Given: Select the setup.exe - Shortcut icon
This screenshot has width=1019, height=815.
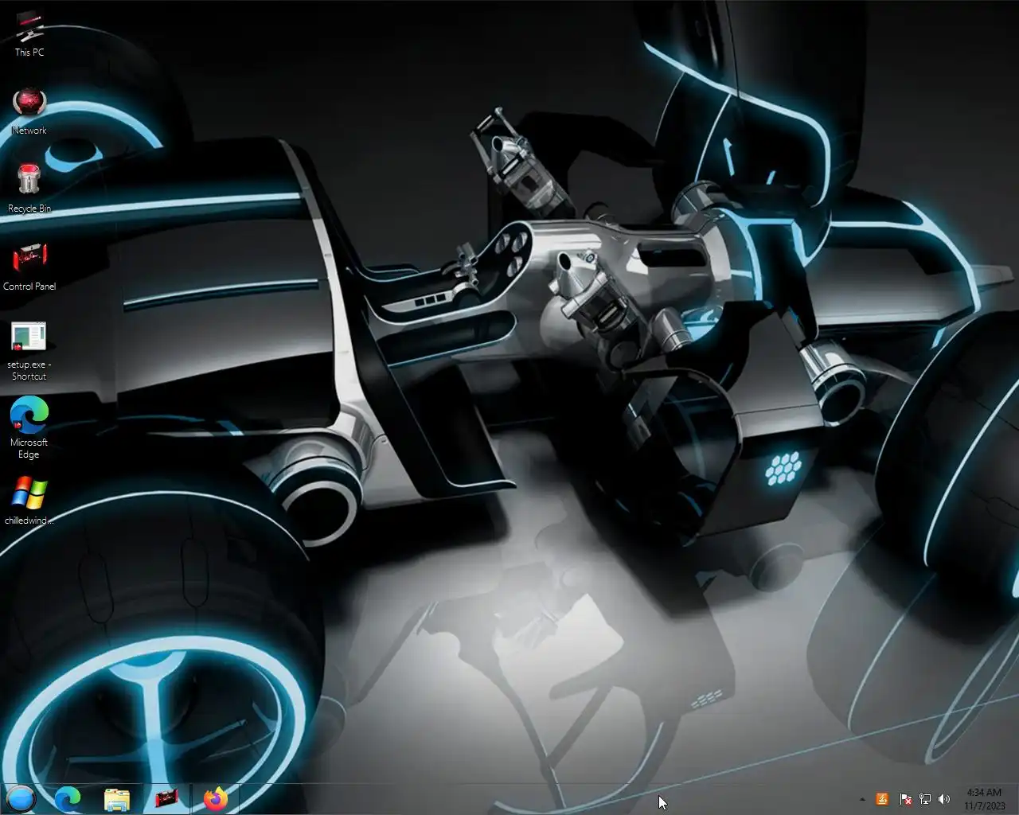Looking at the screenshot, I should click(29, 351).
